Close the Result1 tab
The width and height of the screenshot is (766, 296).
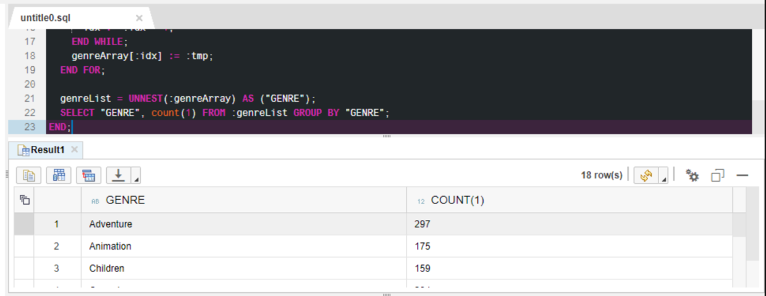[x=75, y=150]
